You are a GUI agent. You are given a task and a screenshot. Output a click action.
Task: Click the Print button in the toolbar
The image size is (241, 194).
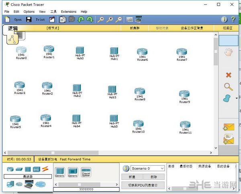pyautogui.click(x=40, y=20)
